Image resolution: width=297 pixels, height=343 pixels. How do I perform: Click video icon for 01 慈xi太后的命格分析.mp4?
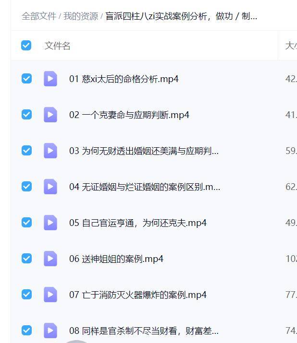(50, 79)
